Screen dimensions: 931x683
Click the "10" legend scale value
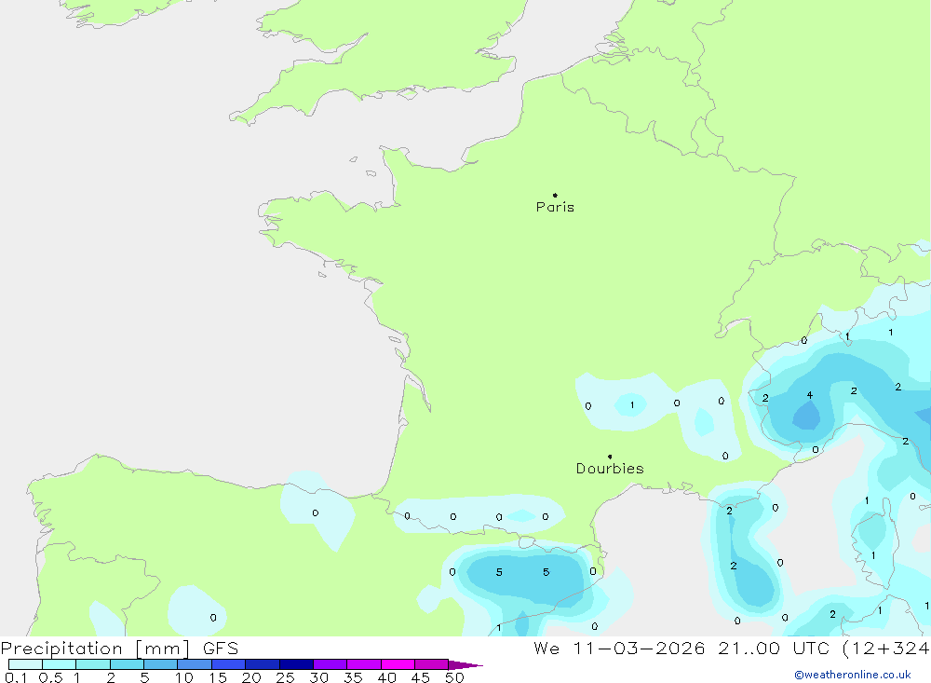click(x=184, y=677)
